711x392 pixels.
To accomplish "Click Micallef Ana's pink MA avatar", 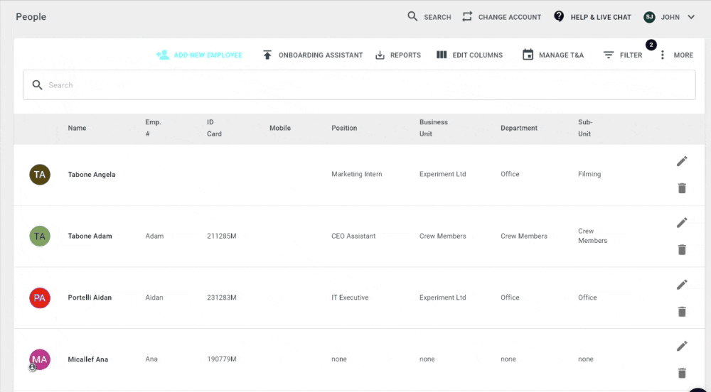I will [x=40, y=359].
